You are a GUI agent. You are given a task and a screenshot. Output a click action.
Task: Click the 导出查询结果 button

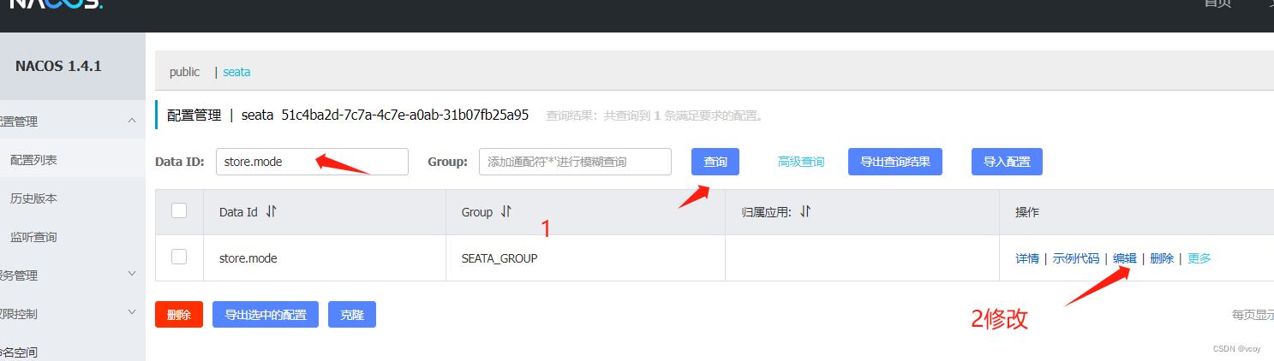click(x=895, y=162)
